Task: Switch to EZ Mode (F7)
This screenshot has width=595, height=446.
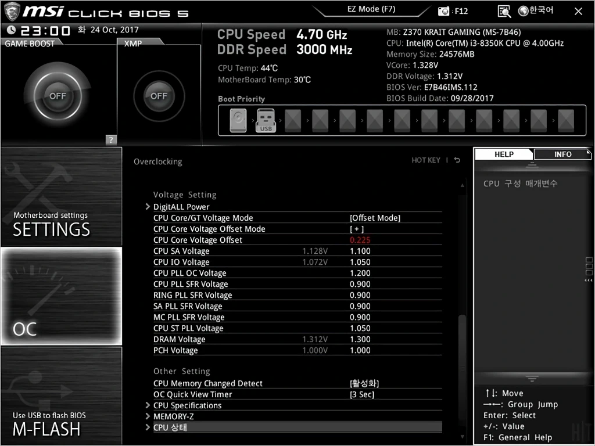Action: point(371,9)
